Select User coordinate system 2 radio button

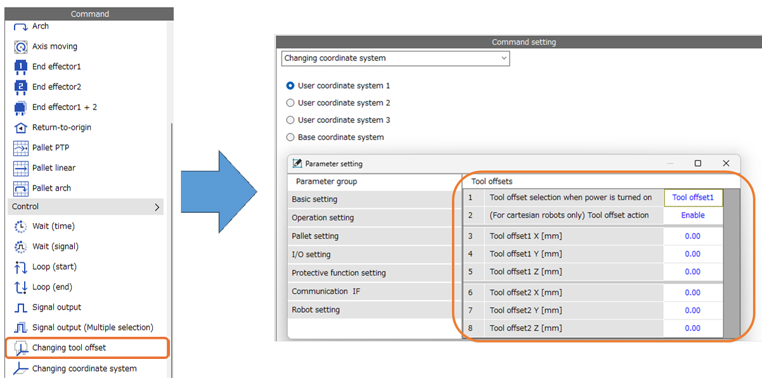[290, 103]
